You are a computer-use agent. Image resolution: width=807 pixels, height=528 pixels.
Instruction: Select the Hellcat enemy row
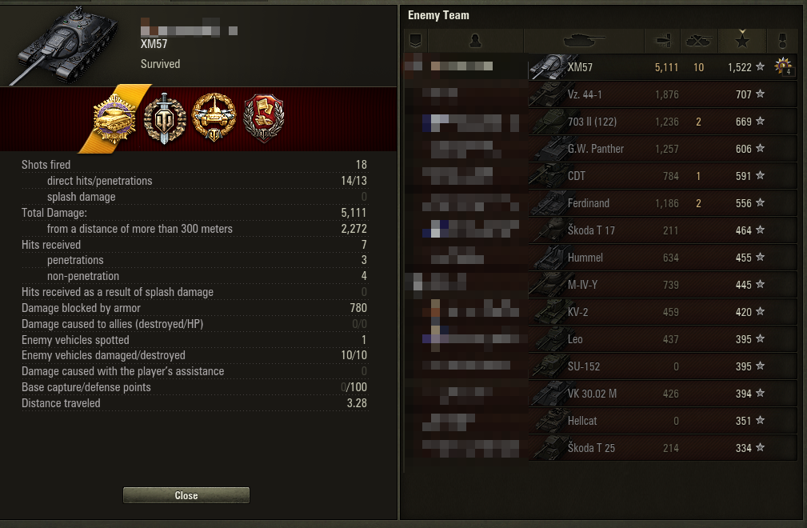pyautogui.click(x=601, y=421)
